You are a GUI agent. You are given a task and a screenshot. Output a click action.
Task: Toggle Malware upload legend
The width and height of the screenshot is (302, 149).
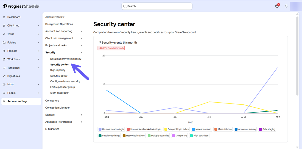point(202,129)
